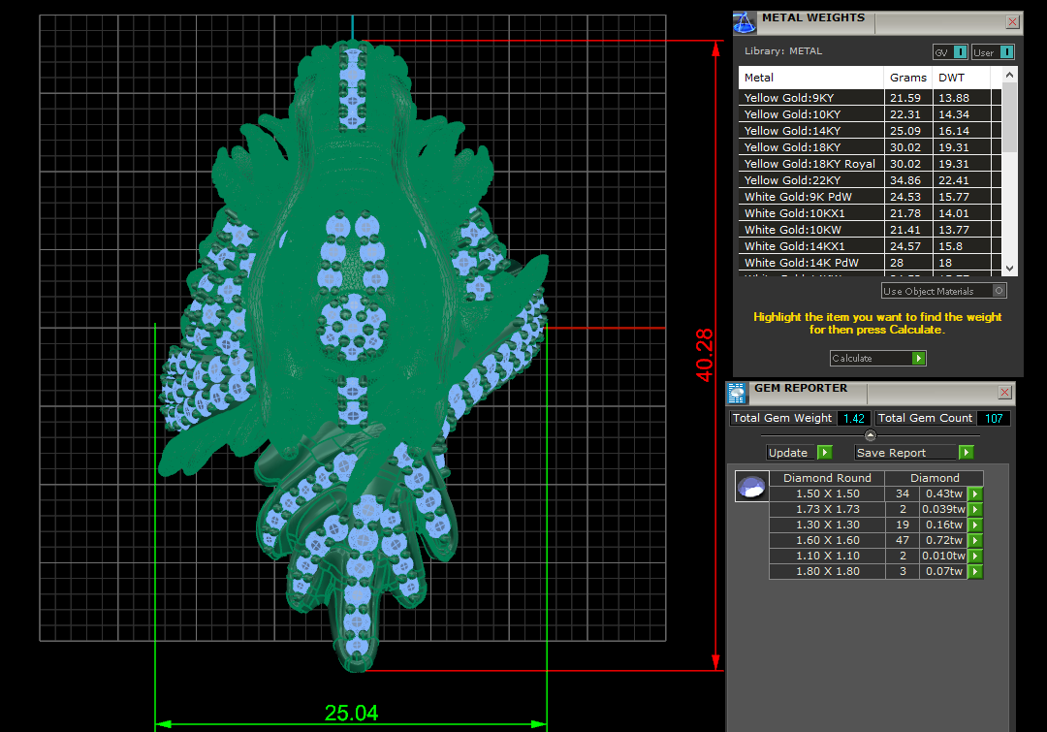
Task: Select arrow for 1.50 X 1.50 diamonds
Action: [975, 494]
